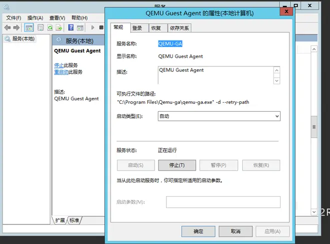Click the Stop Service square icon
This screenshot has width=330, height=244.
tap(101, 27)
